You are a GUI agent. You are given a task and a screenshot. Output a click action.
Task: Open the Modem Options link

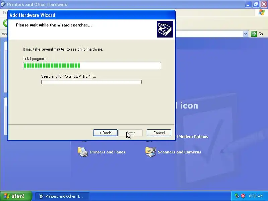(192, 137)
